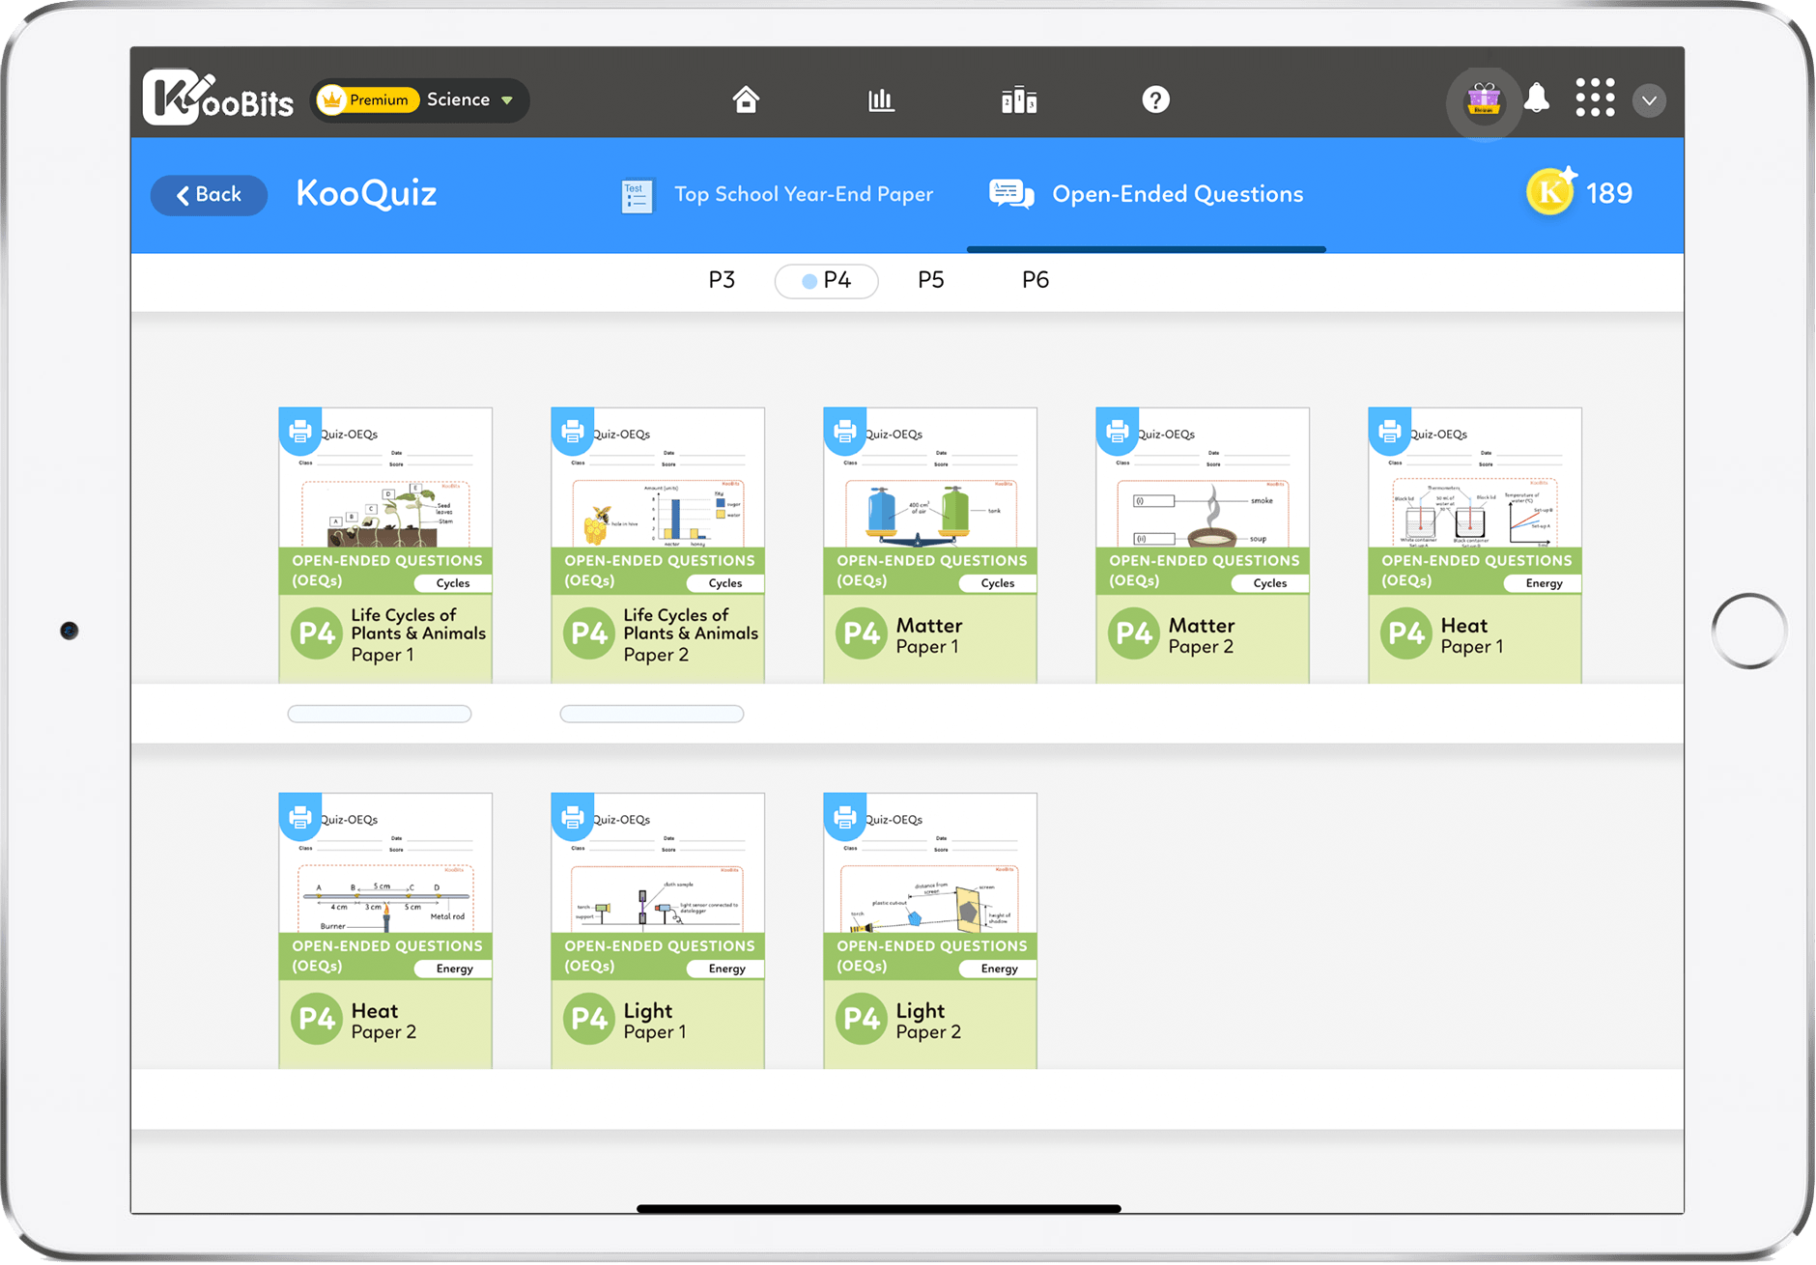Print Life Cycles Paper 2 worksheet

[572, 431]
